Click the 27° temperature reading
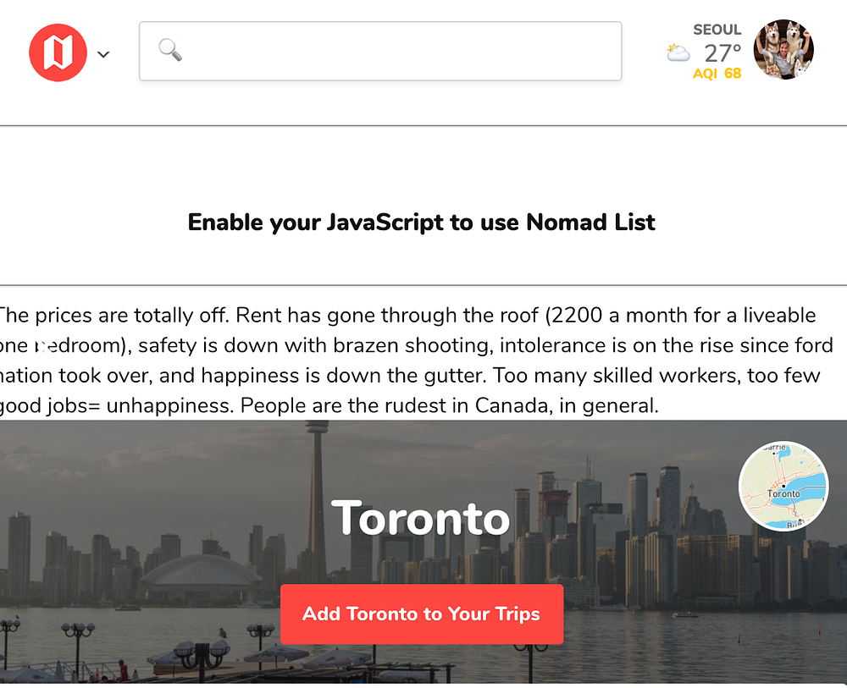Viewport: 847px width, 688px height. pos(722,53)
